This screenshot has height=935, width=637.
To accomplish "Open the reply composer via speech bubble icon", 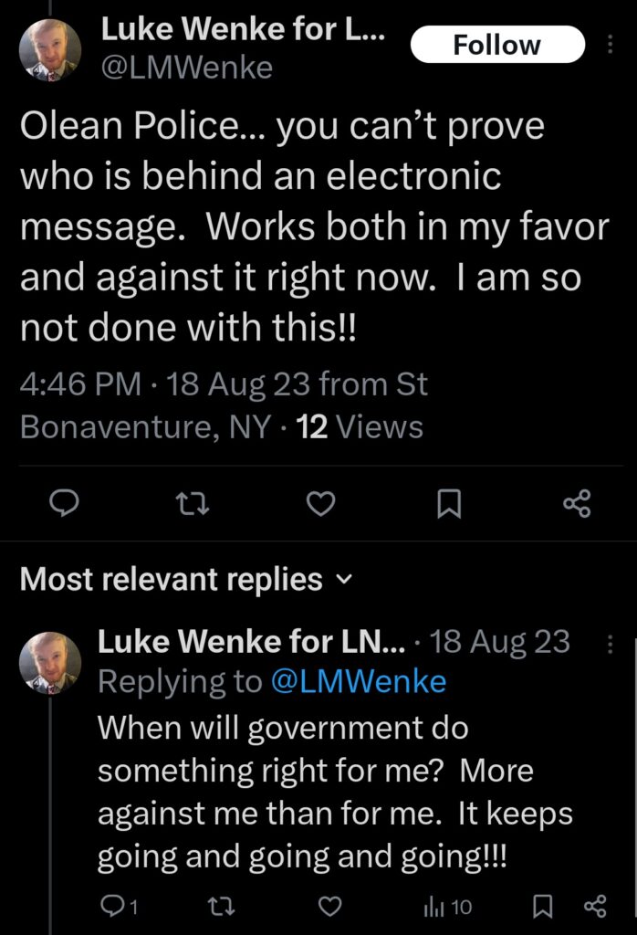I will (x=65, y=503).
